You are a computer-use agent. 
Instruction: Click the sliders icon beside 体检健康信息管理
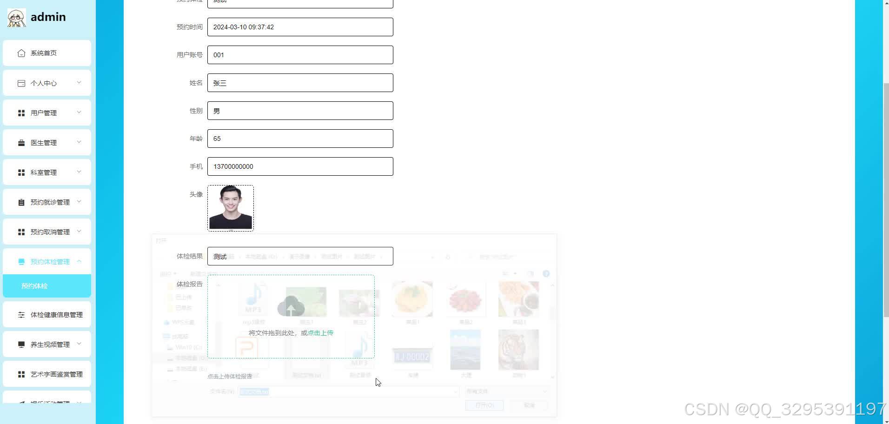(x=21, y=315)
